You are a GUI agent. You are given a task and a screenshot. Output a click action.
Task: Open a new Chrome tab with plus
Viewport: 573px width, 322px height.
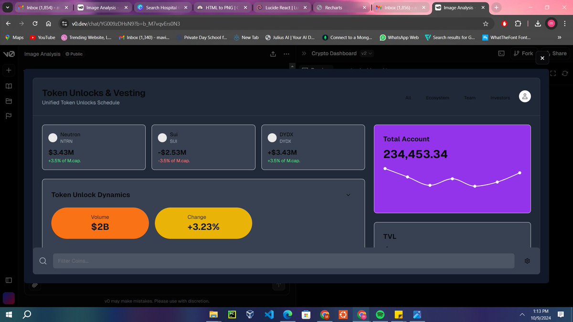(x=496, y=8)
